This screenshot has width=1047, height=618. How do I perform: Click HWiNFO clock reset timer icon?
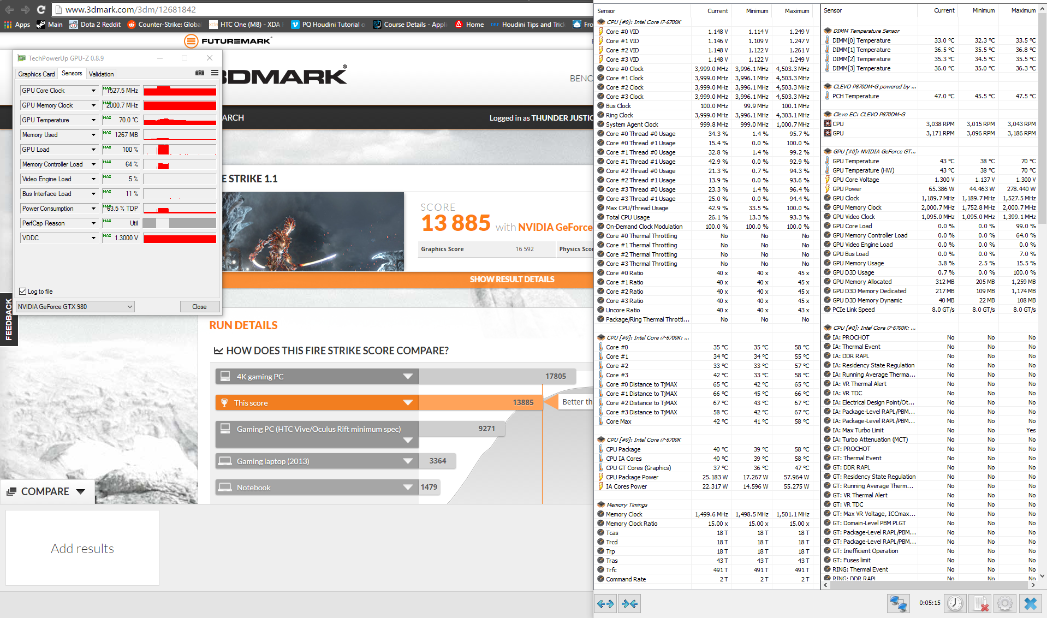pos(955,603)
